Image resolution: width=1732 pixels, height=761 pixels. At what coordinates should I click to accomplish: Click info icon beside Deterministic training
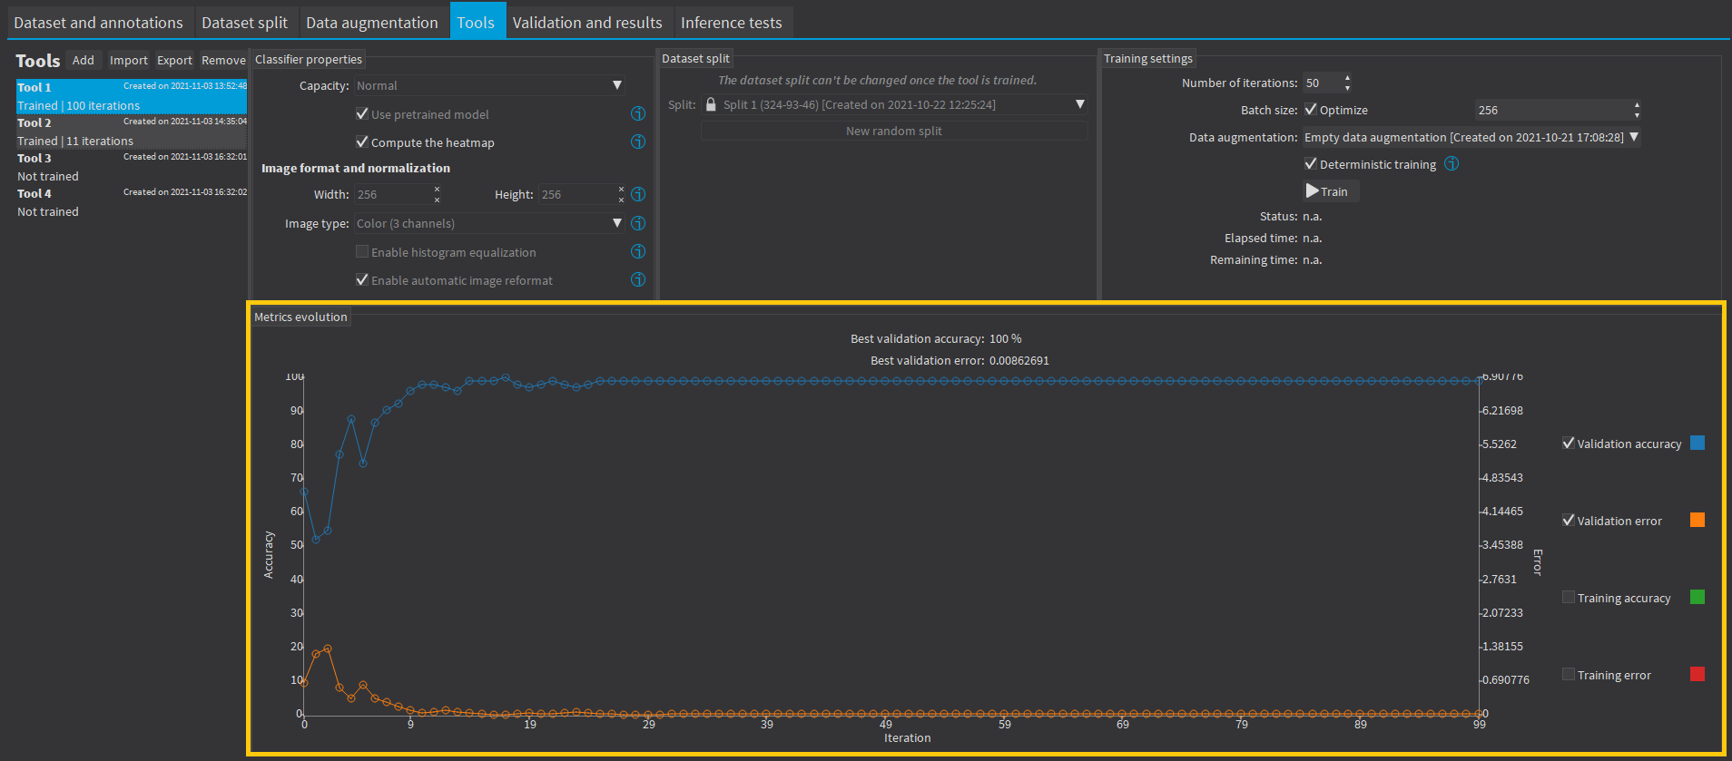(x=1452, y=163)
